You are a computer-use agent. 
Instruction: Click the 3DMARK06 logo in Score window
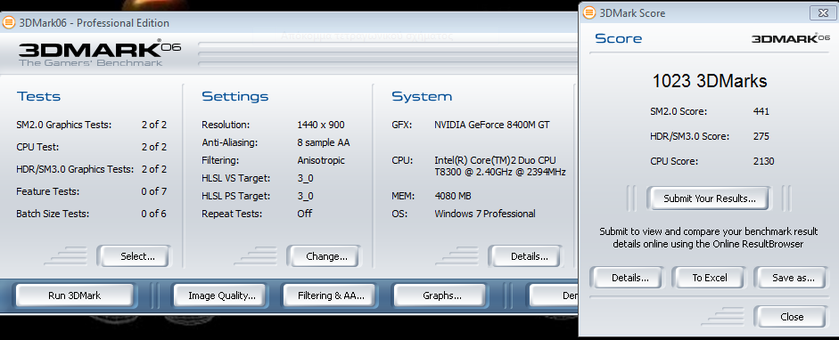pyautogui.click(x=790, y=38)
